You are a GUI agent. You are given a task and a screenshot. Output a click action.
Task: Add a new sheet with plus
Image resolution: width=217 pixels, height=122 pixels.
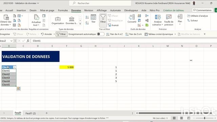[47, 113]
